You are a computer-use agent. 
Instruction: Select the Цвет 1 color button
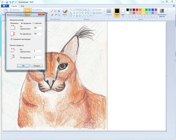point(117,13)
